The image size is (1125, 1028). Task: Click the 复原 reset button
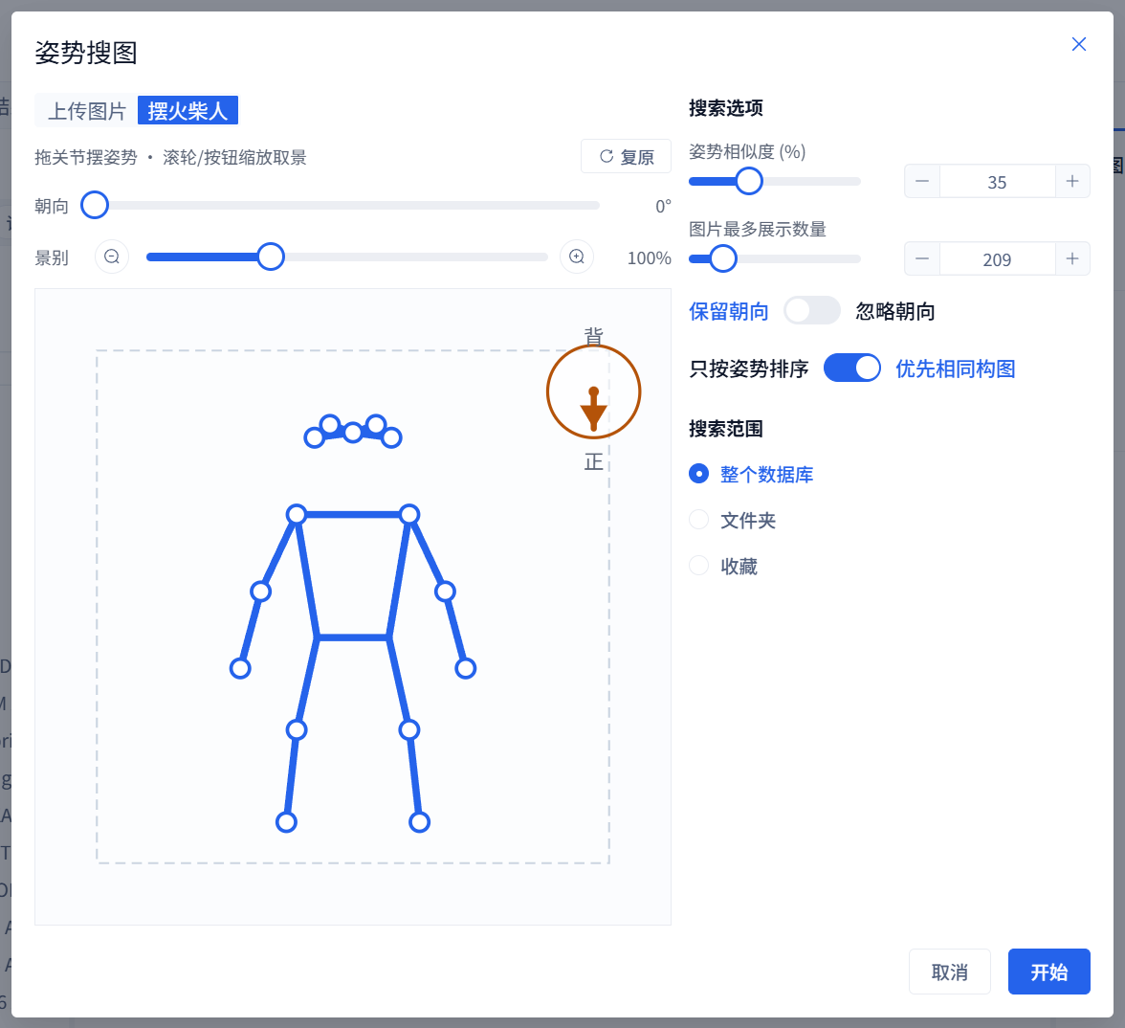(626, 157)
